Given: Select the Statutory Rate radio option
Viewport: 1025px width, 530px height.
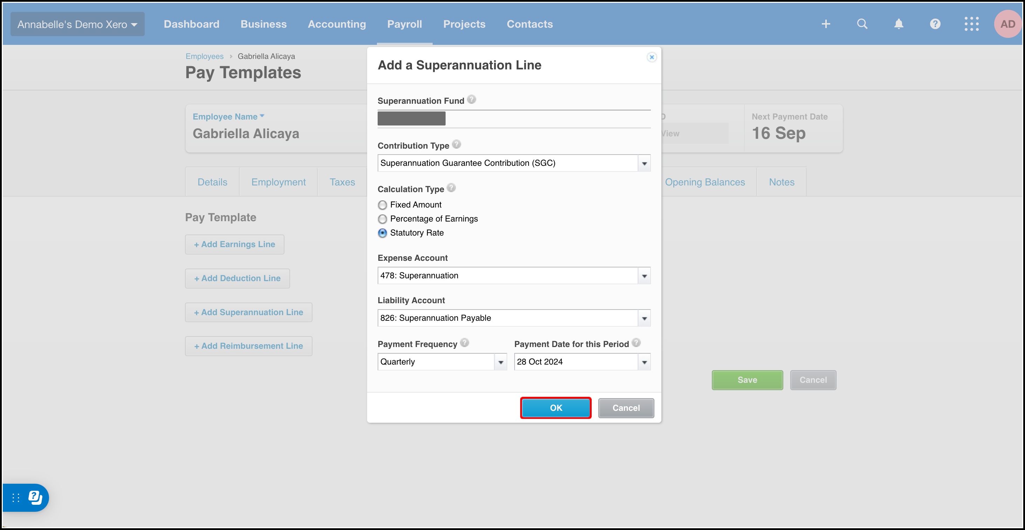Looking at the screenshot, I should click(383, 233).
